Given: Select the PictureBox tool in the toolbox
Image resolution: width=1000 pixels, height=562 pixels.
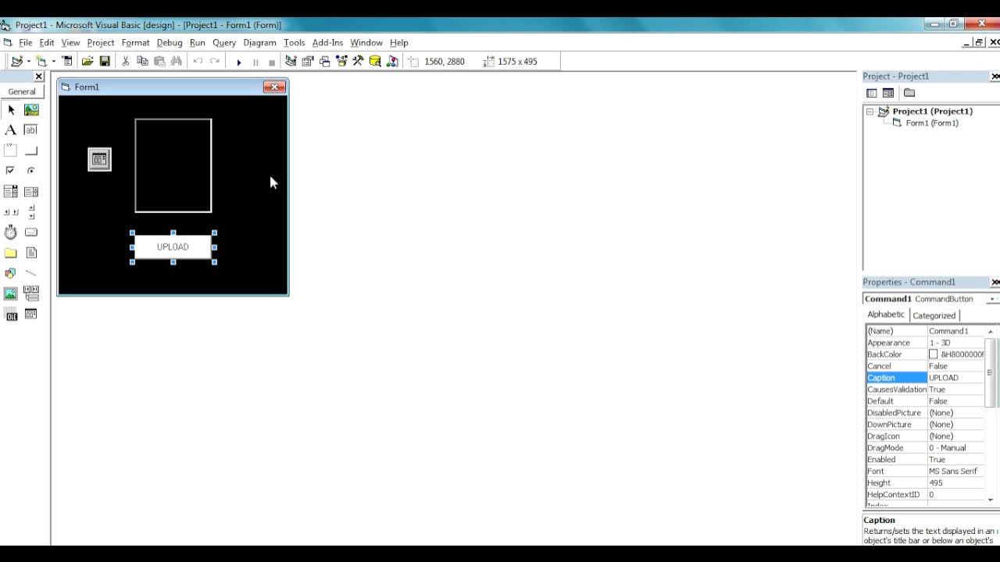Looking at the screenshot, I should tap(31, 110).
